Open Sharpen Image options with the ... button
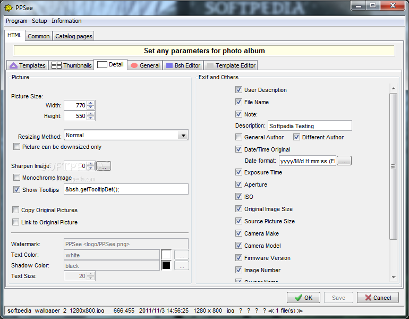 point(104,166)
